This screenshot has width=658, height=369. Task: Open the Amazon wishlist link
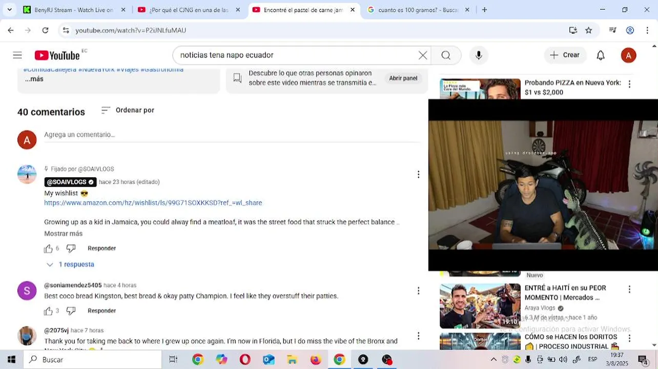[153, 203]
